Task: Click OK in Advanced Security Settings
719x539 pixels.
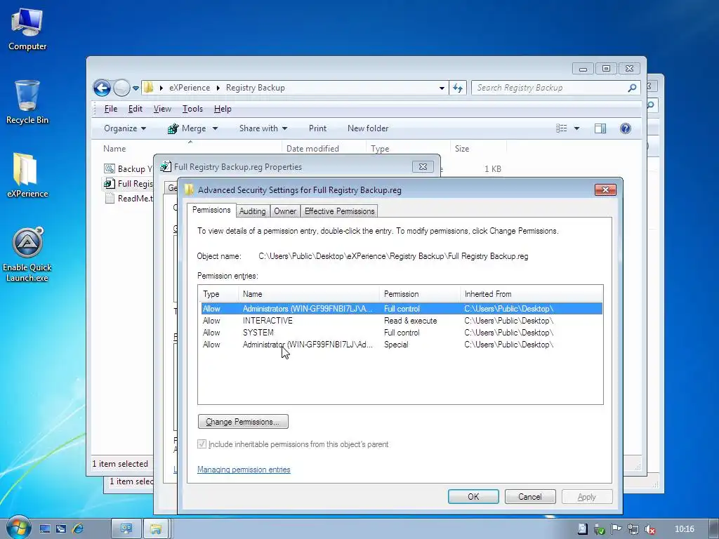Action: 473,496
